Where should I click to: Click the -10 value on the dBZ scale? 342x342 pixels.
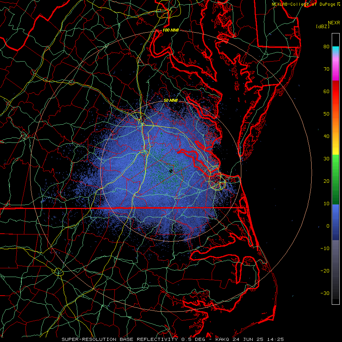tap(325, 249)
